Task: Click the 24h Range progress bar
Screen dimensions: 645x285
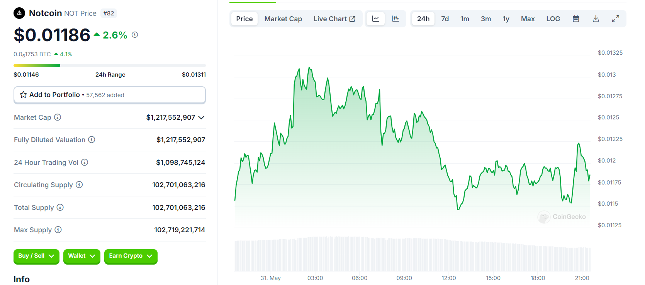Action: pos(109,65)
